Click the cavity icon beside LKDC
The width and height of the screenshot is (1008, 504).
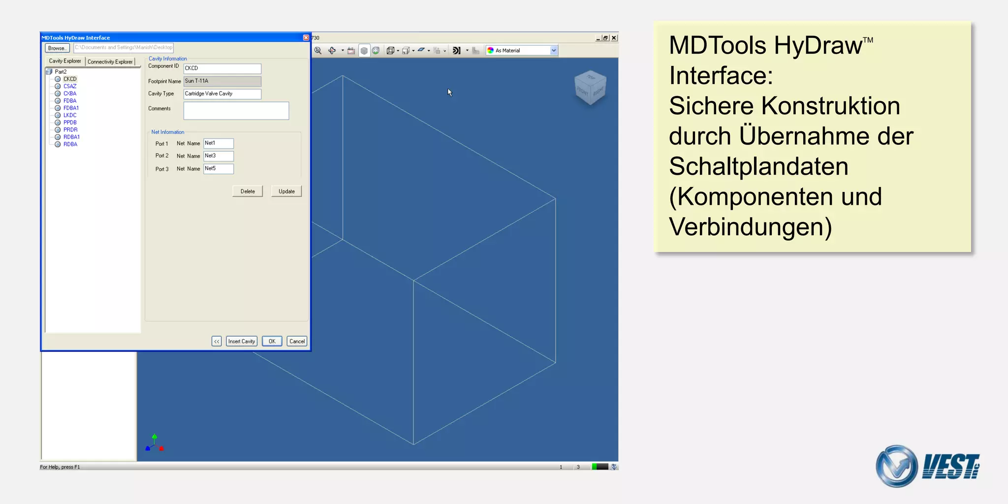58,116
